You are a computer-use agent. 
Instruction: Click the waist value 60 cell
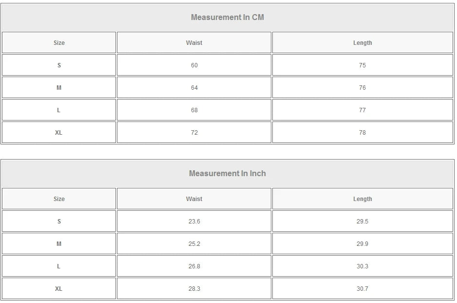[194, 65]
